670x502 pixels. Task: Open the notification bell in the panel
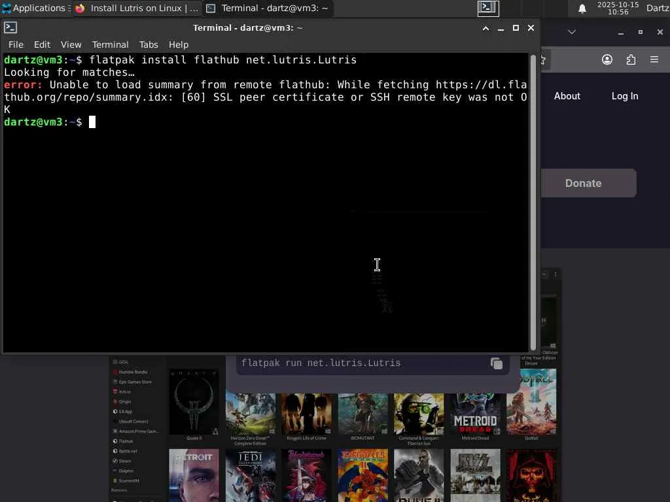click(x=582, y=8)
